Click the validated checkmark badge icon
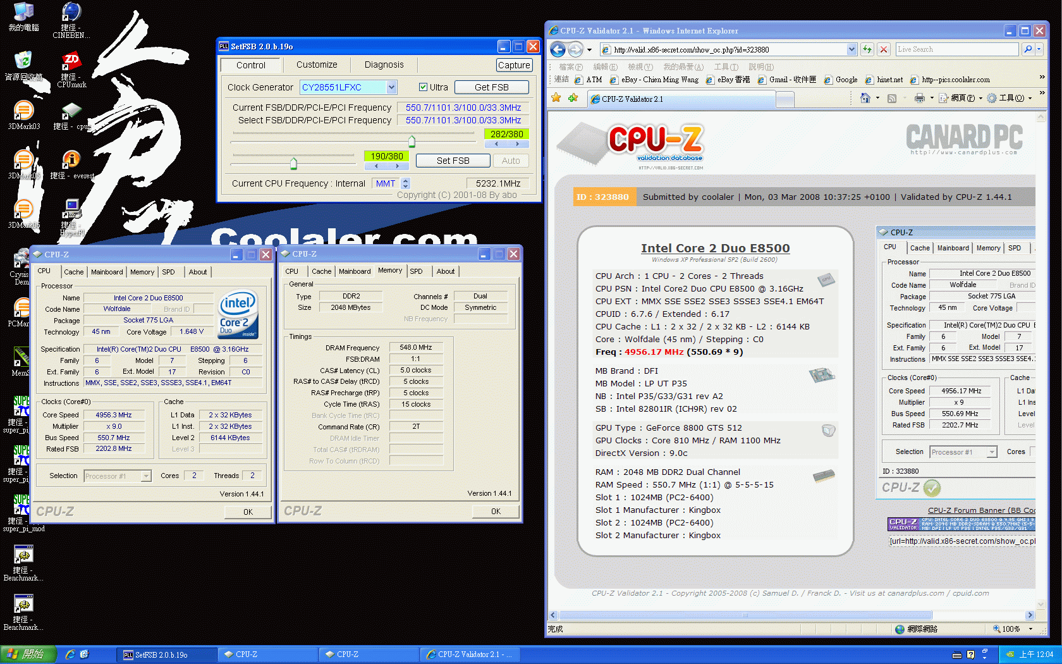 tap(932, 488)
